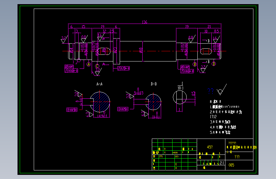Screen dimensions: 276x179
Task: Select the yellow datum circle C
Action: click(97, 66)
